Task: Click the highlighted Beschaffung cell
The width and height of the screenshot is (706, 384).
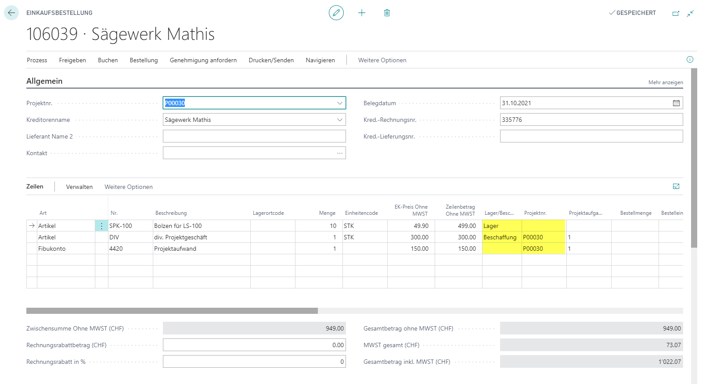Action: click(502, 237)
